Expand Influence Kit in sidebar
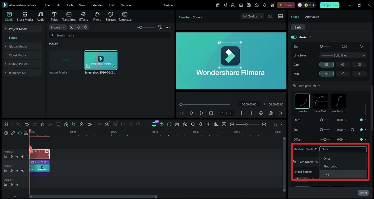 (22, 73)
